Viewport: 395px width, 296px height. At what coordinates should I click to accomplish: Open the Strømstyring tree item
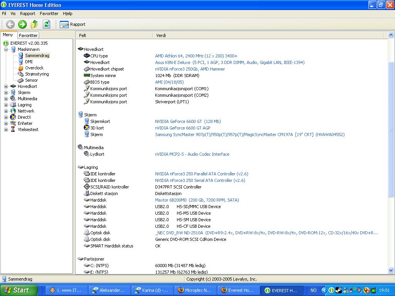(37, 74)
